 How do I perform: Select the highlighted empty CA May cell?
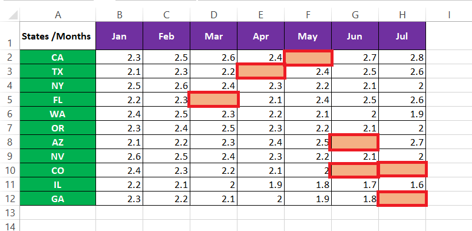coord(308,58)
